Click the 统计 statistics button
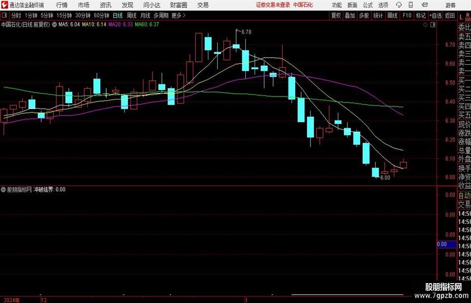Screen dimensions: 471x303 378,15
